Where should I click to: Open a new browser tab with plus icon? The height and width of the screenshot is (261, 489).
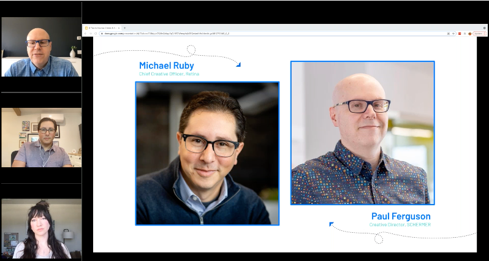[125, 28]
